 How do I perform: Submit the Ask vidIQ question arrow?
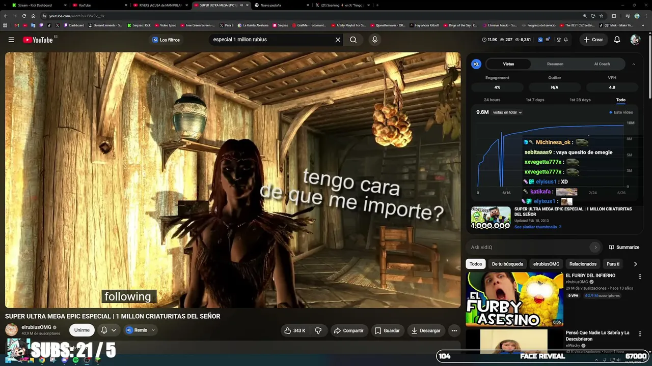595,247
